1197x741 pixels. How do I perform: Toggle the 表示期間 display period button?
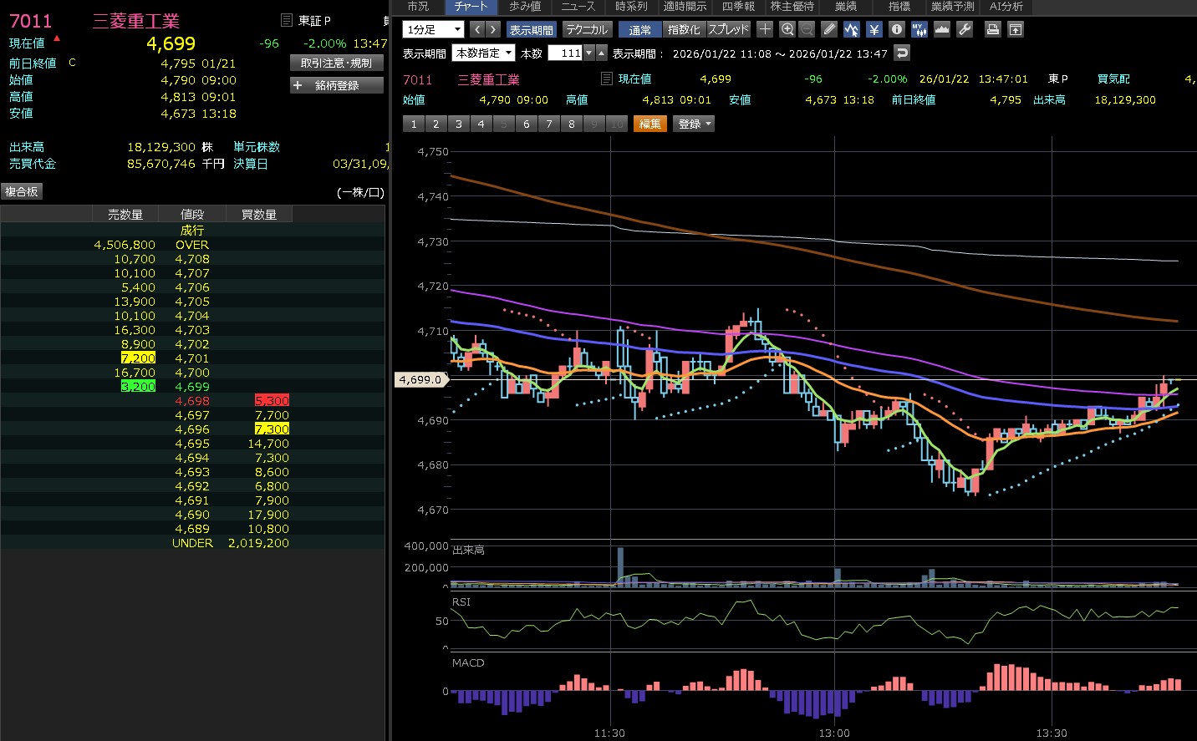531,29
